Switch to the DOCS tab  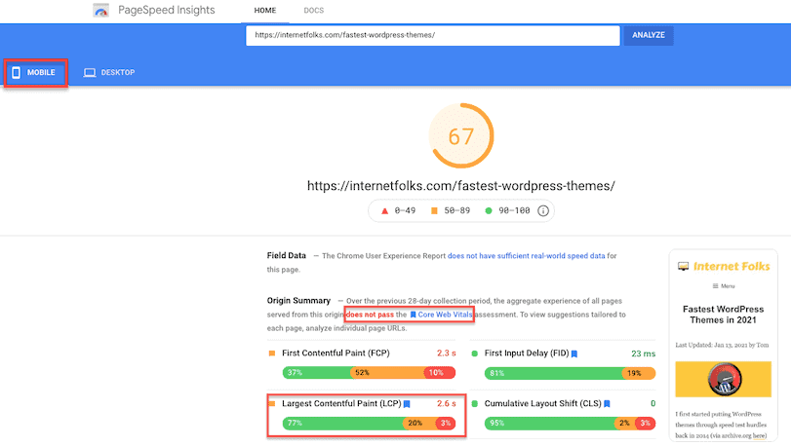[x=313, y=10]
